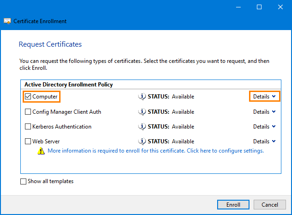Open the configure settings link for Web Server
This screenshot has width=292, height=215.
tap(156, 151)
